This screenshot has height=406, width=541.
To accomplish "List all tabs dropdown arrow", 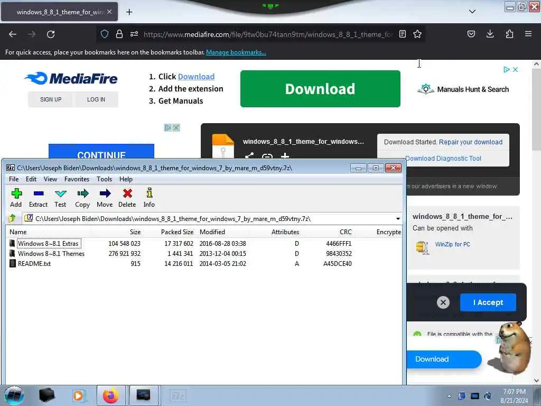I will coord(472,12).
